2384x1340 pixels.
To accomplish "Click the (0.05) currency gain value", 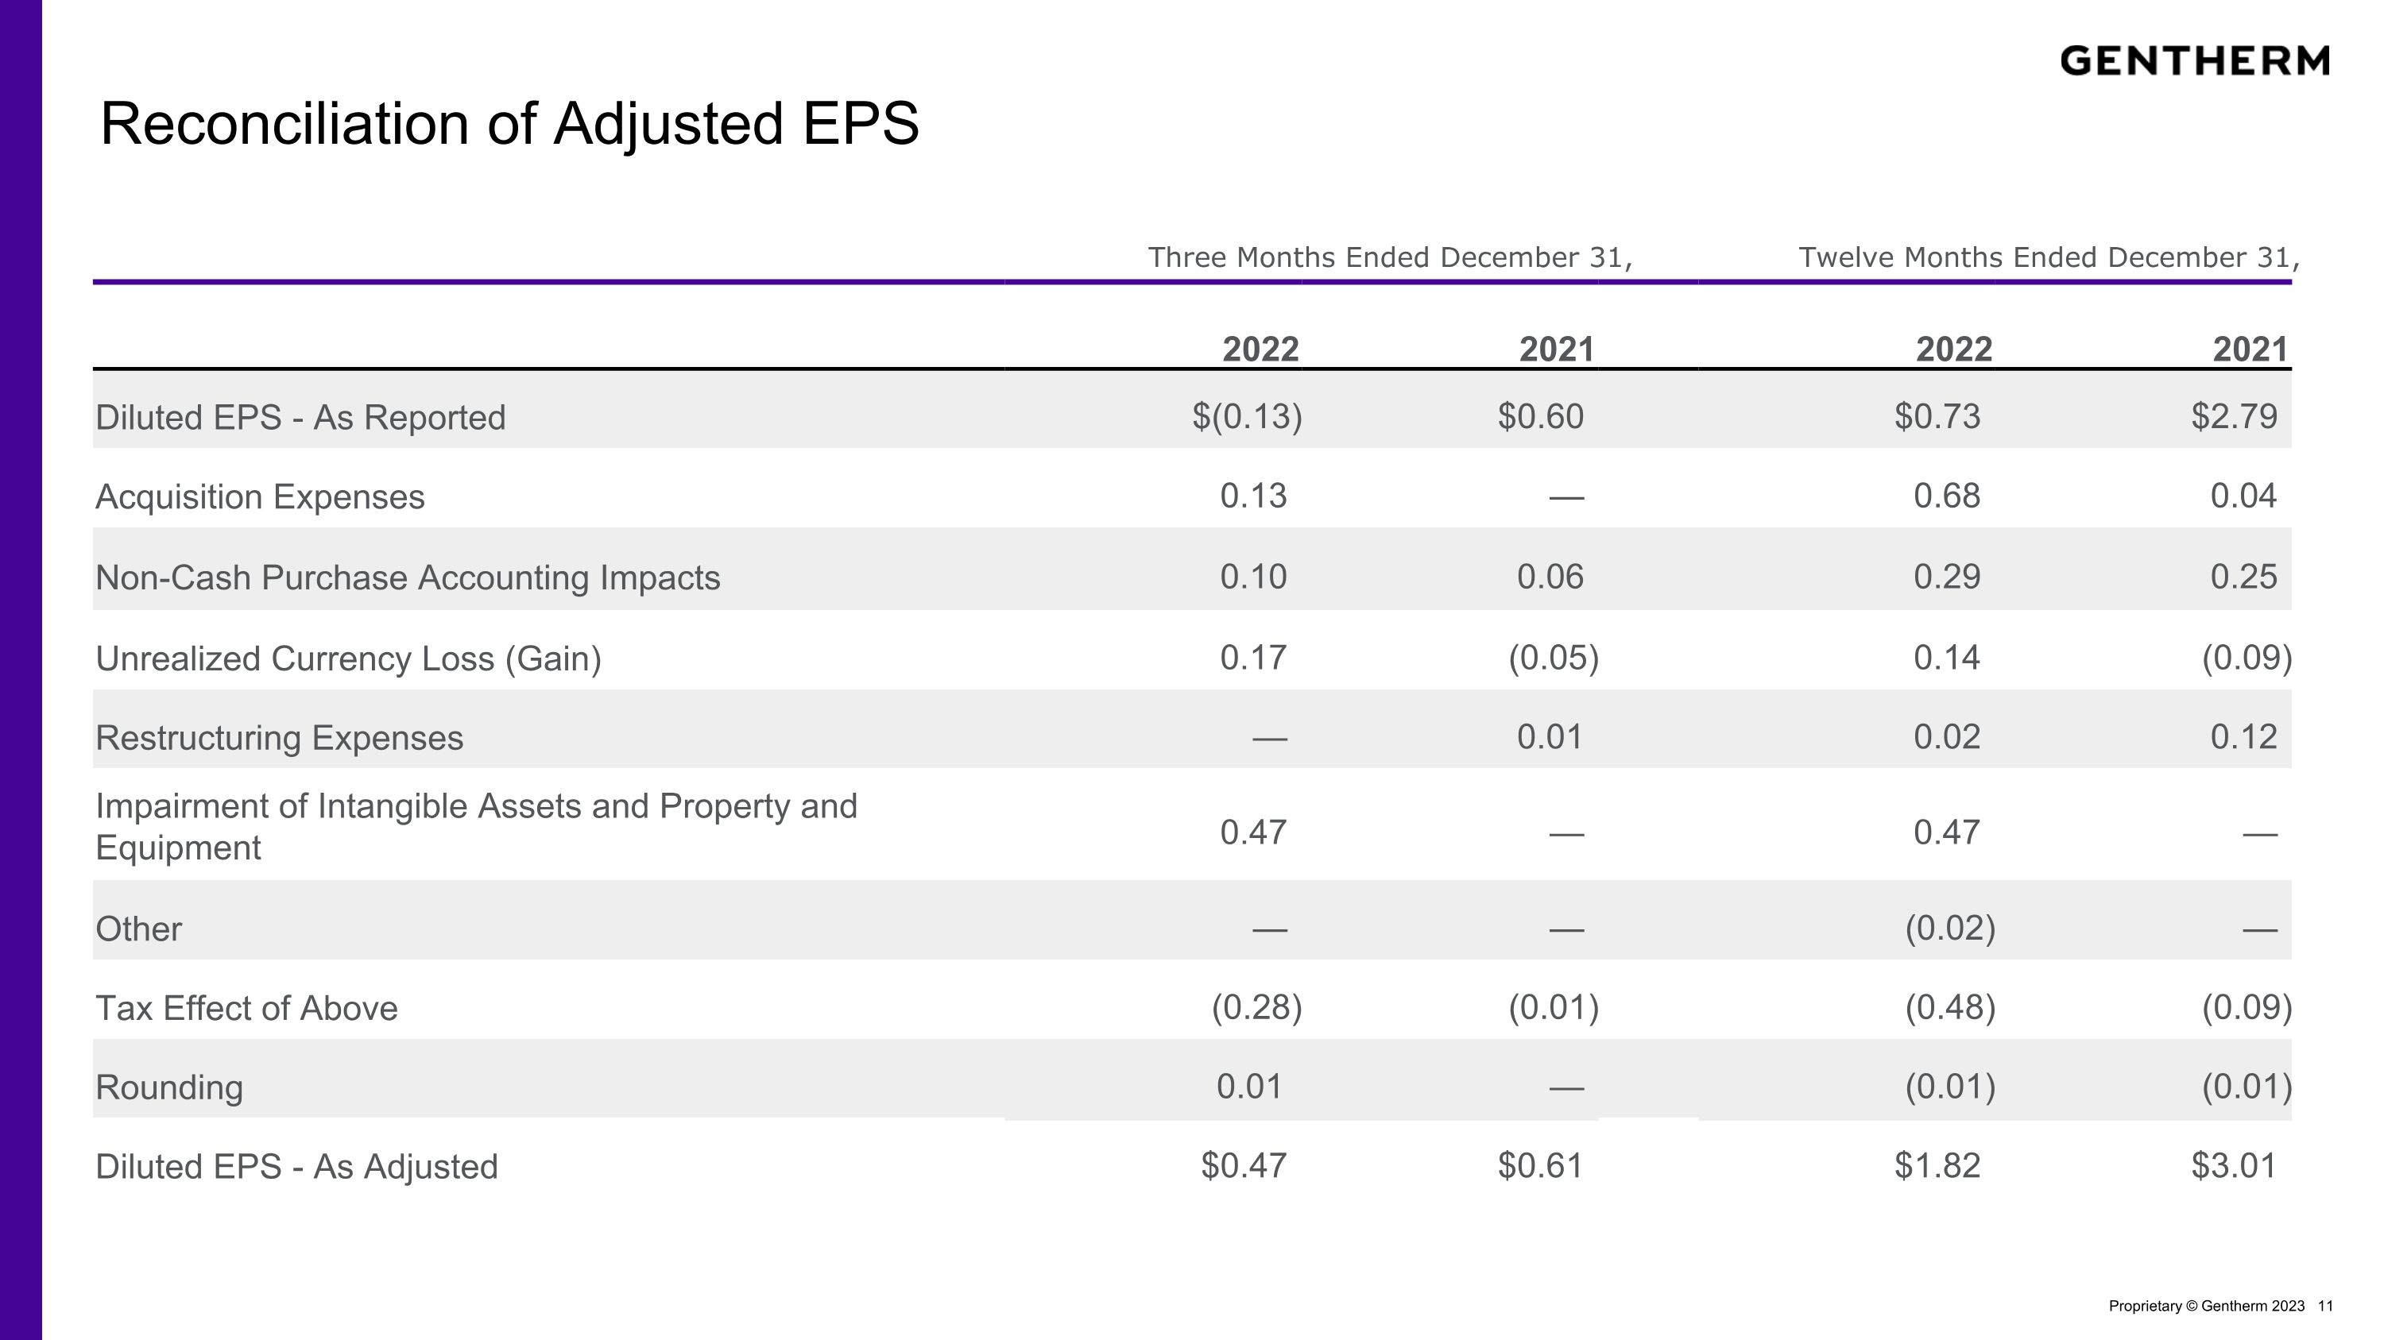I will (1554, 658).
